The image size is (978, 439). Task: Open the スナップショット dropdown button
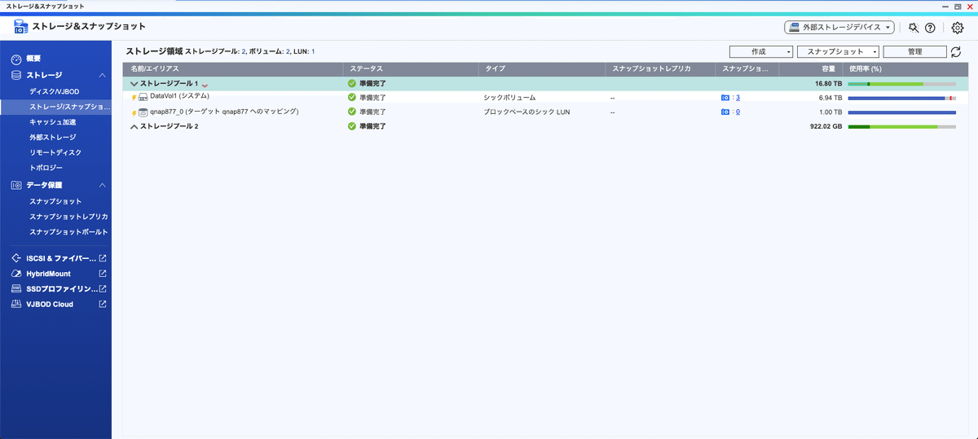pos(837,52)
